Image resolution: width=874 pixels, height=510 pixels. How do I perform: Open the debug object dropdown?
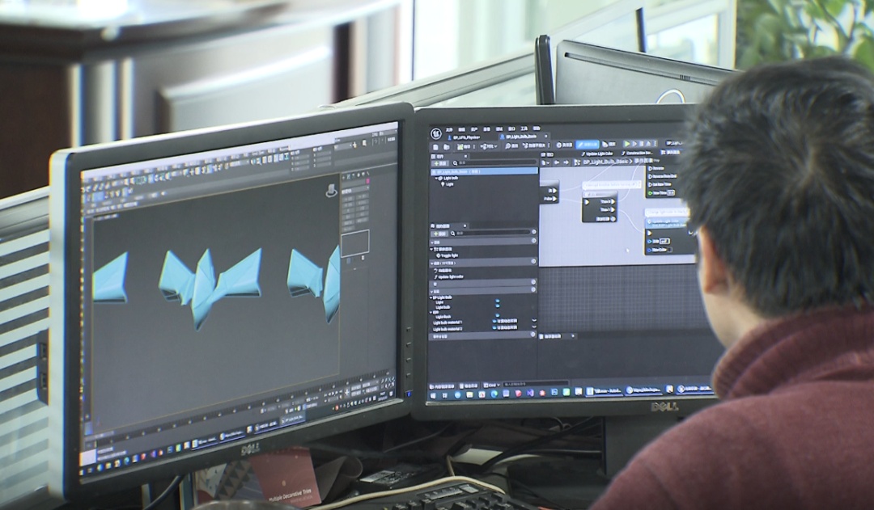[674, 143]
